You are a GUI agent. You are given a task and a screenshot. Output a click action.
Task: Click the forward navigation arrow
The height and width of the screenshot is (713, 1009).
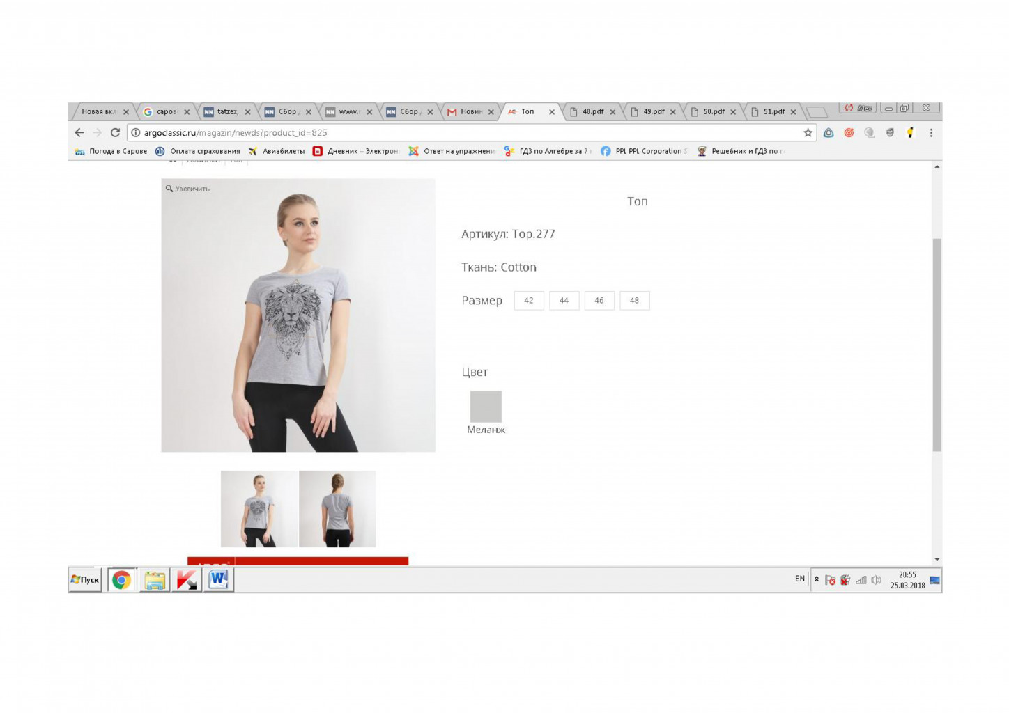pyautogui.click(x=97, y=132)
